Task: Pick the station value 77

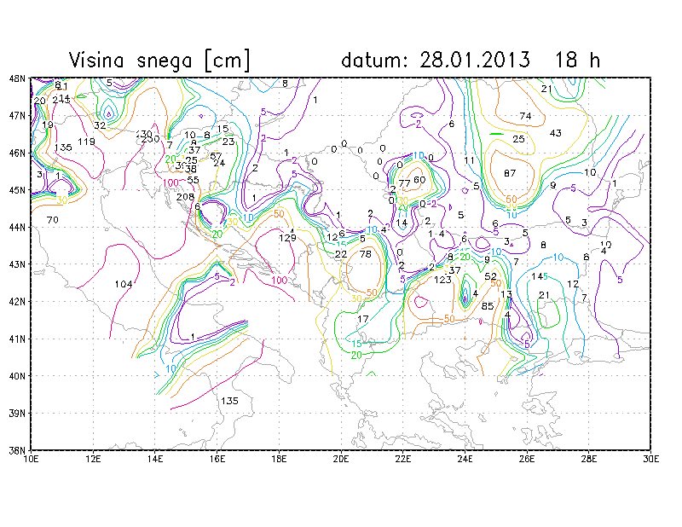Action: (404, 183)
